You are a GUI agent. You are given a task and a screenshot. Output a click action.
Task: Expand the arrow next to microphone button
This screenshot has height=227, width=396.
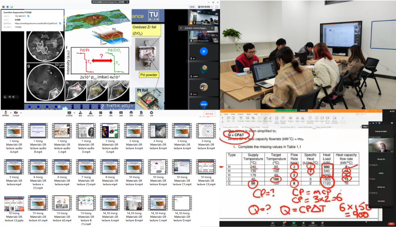click(10, 112)
